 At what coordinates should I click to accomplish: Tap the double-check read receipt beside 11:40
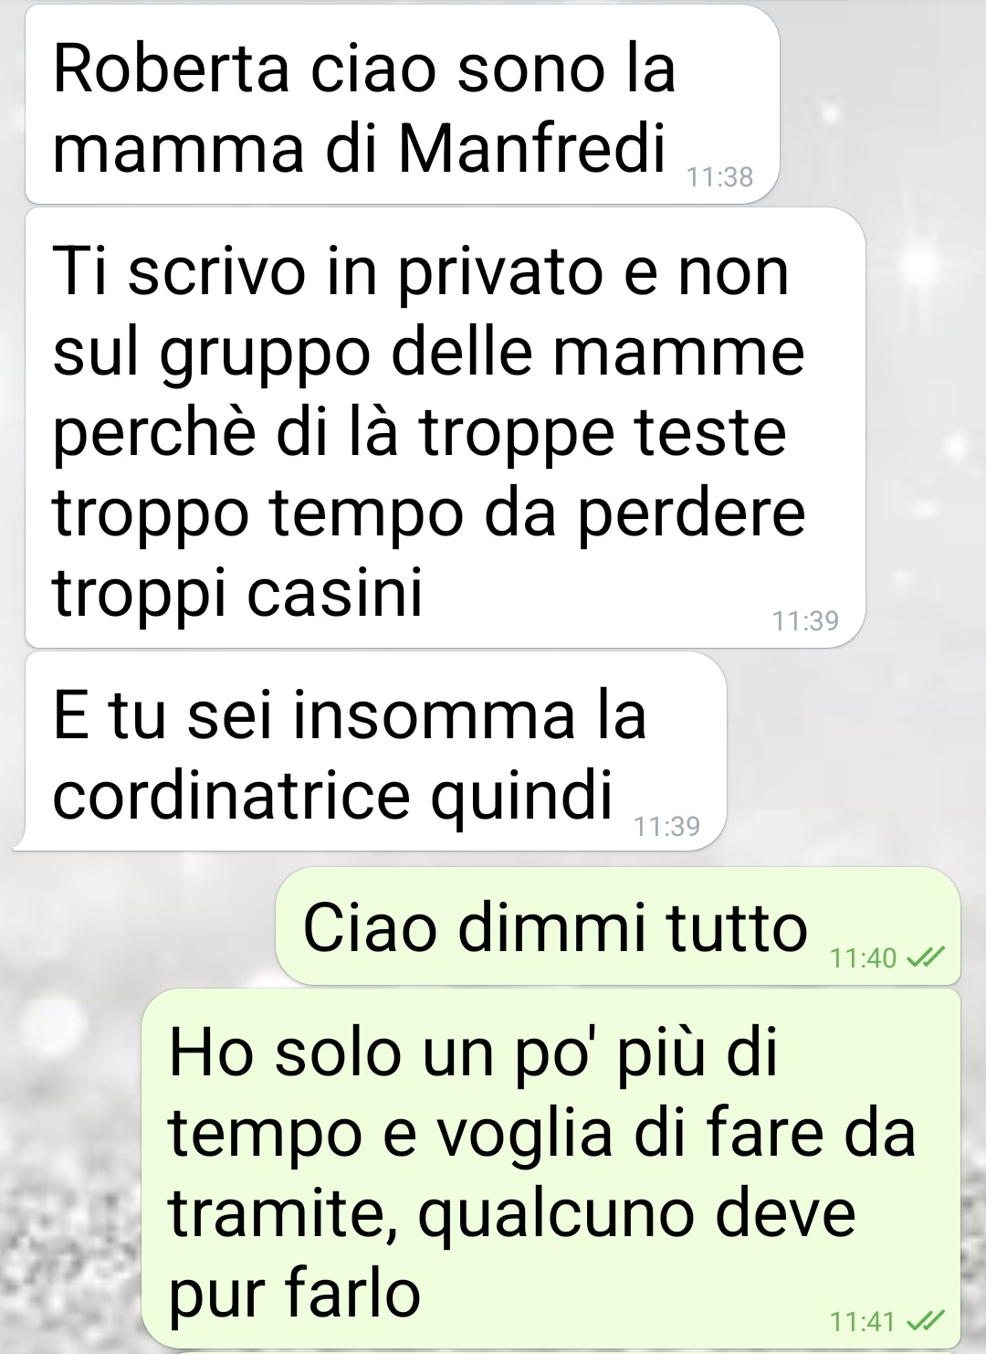(x=924, y=957)
